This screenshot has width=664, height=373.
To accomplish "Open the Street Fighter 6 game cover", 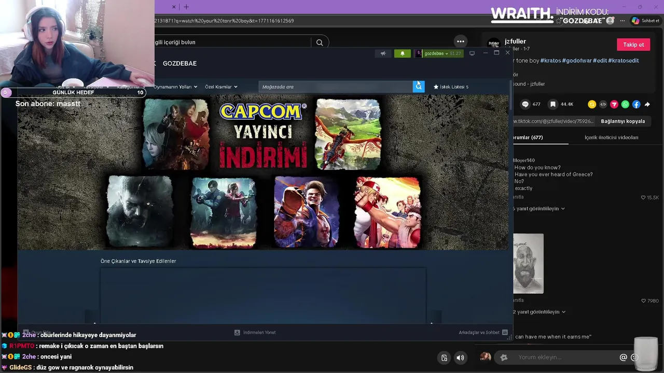I will point(307,212).
